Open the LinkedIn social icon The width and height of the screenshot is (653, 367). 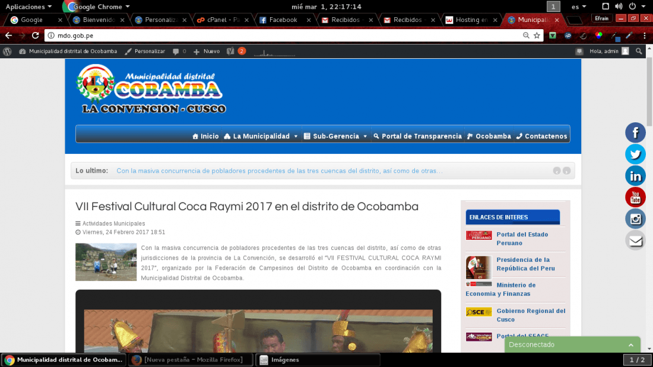pyautogui.click(x=635, y=176)
